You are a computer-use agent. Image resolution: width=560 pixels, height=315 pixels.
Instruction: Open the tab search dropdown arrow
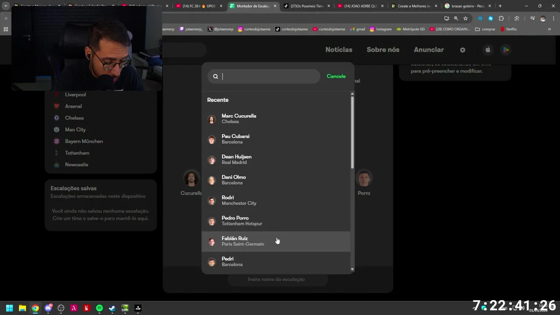(x=6, y=6)
